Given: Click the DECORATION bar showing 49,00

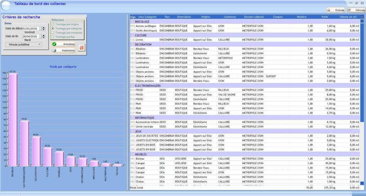Looking at the screenshot, I should pos(36,151).
